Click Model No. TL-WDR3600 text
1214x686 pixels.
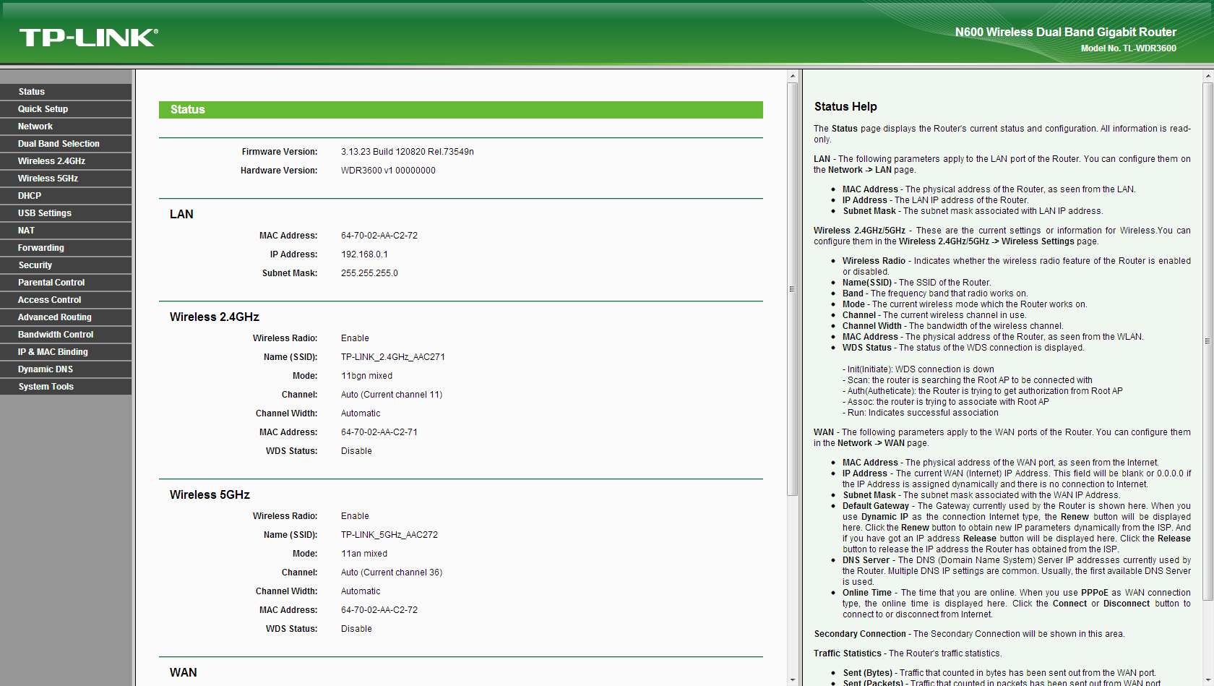[1129, 48]
